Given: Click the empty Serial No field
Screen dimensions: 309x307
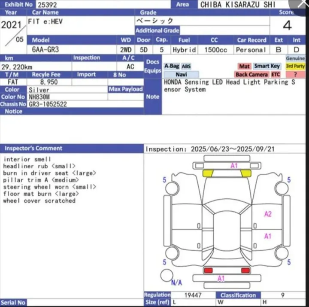Looking at the screenshot, I should pos(85,303).
